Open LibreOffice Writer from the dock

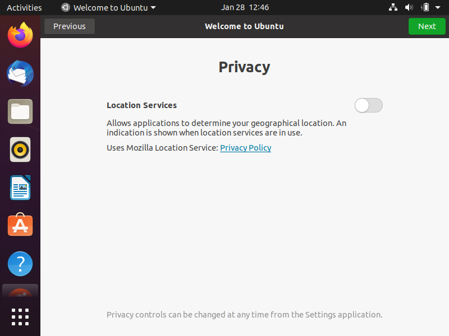click(20, 188)
